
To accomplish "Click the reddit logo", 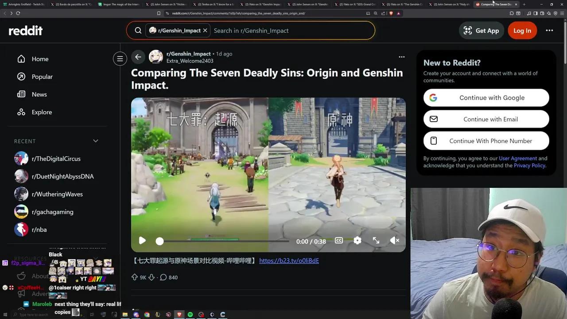I will tap(26, 31).
